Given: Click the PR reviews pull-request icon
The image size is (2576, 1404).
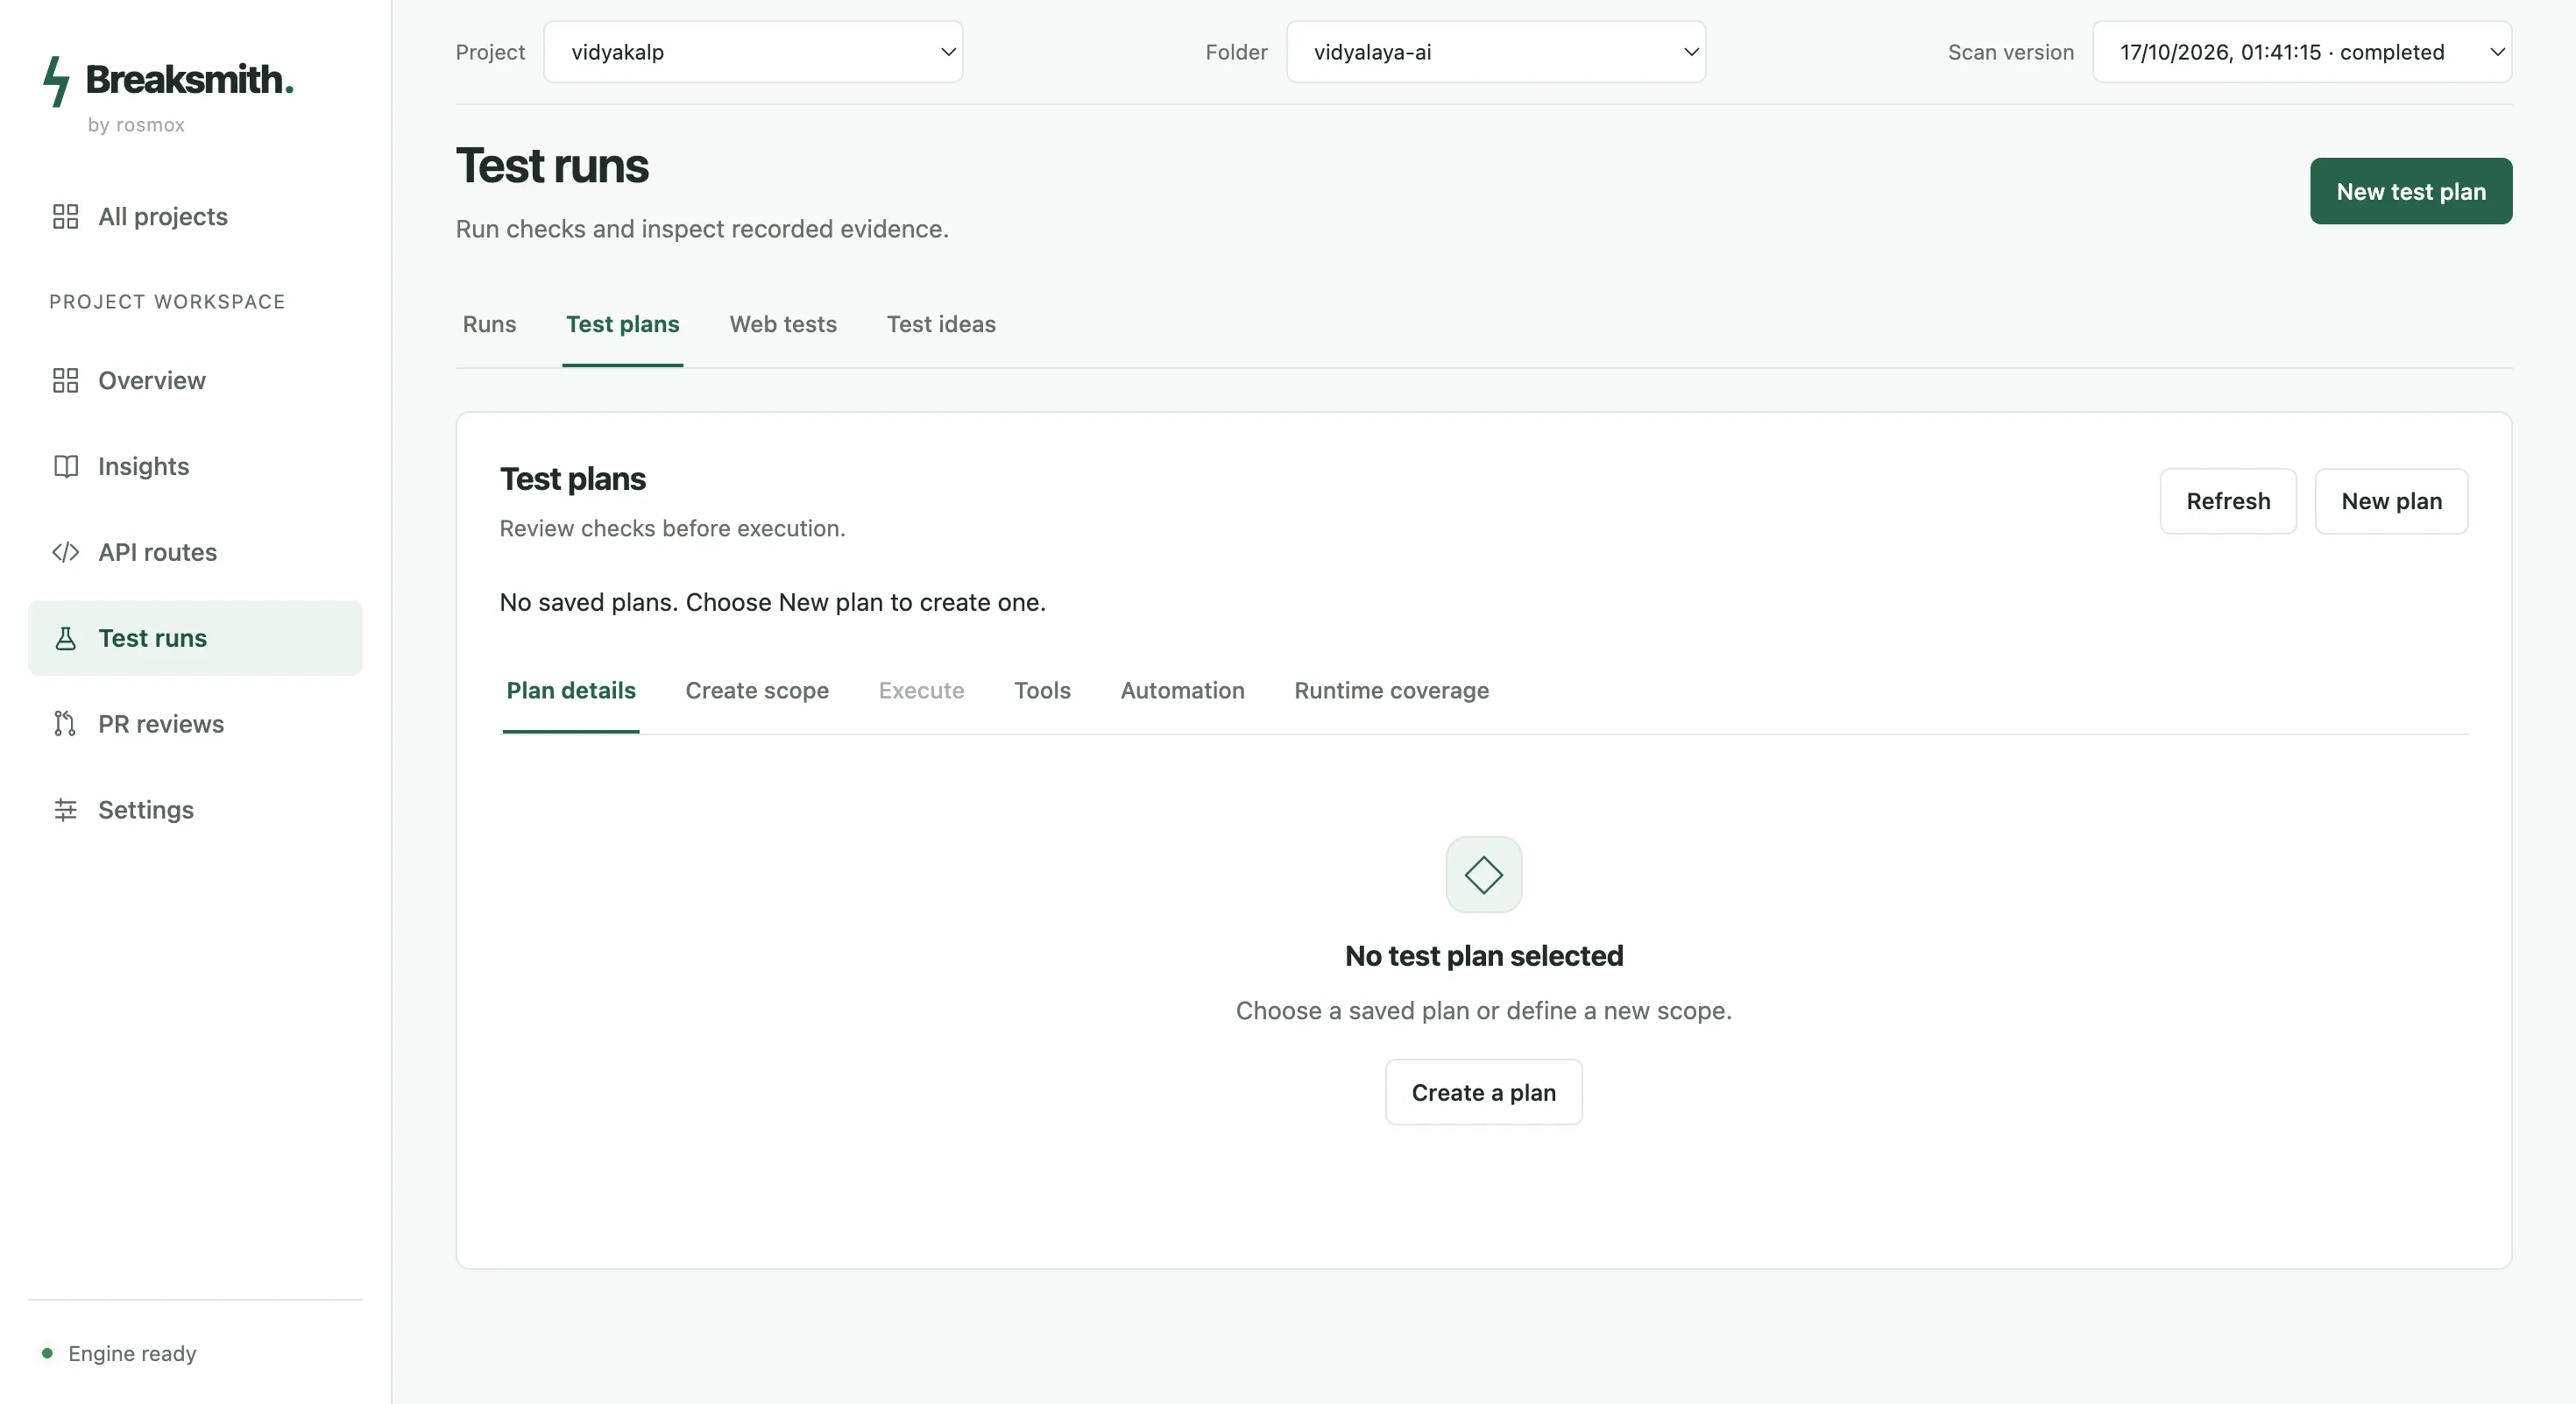Looking at the screenshot, I should (x=65, y=725).
